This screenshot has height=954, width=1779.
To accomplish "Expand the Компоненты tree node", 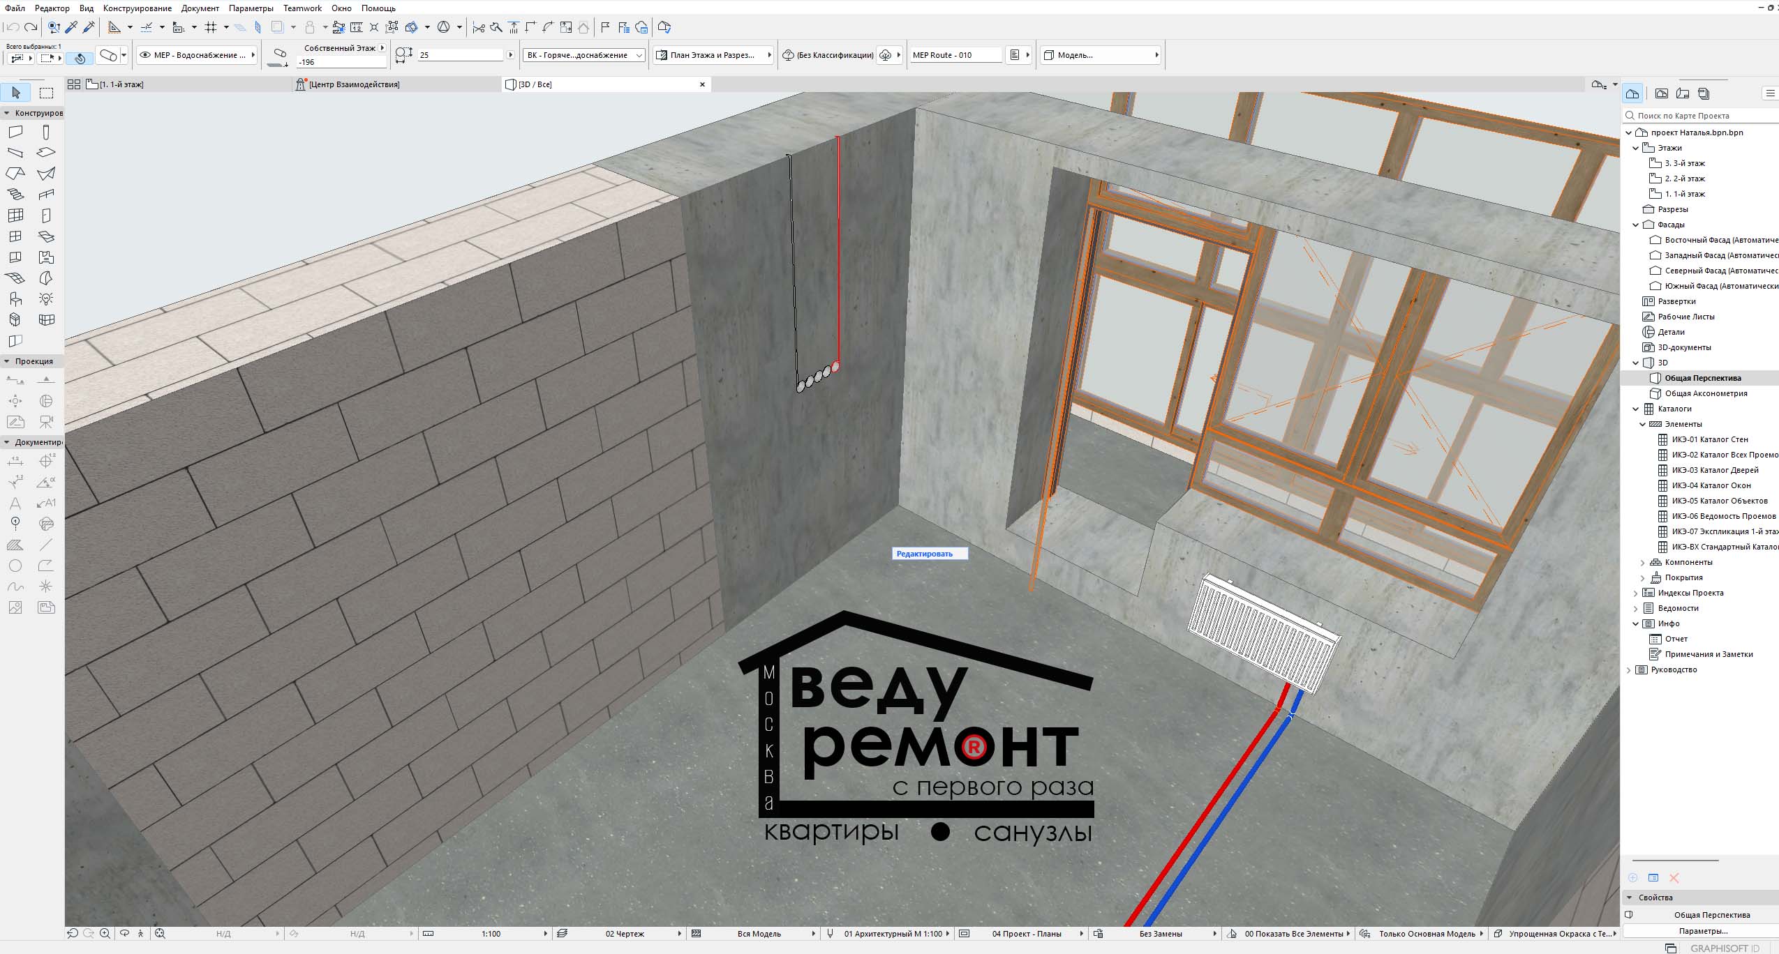I will [x=1642, y=562].
